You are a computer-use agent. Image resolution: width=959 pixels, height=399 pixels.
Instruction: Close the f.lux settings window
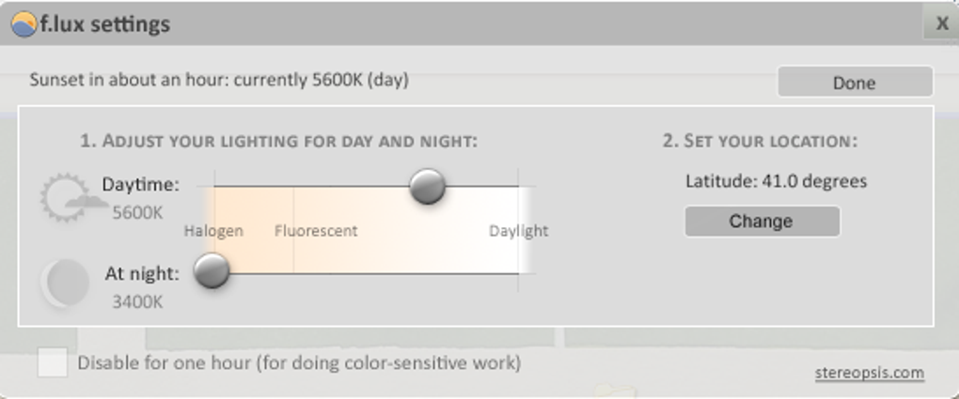941,24
